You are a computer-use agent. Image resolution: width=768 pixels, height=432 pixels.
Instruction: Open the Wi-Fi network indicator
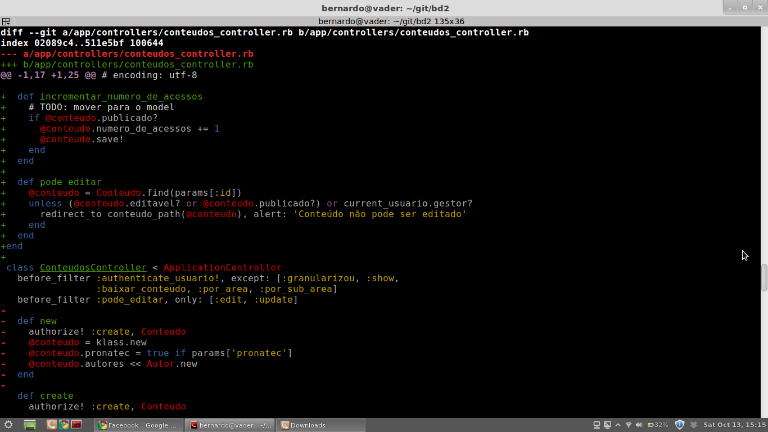629,425
